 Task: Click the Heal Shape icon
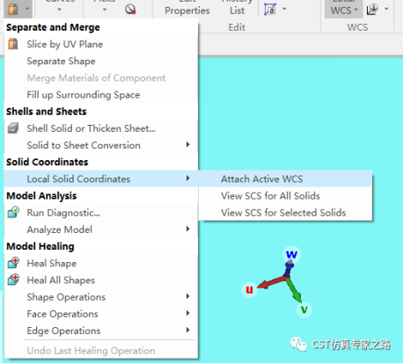click(13, 263)
